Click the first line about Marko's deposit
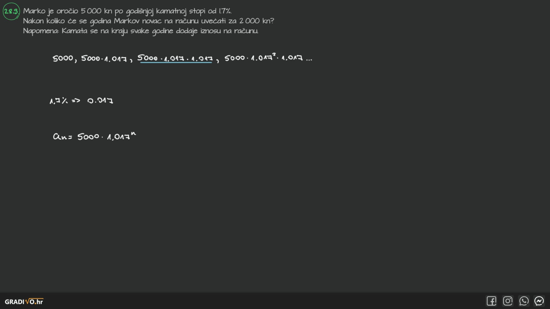This screenshot has height=309, width=550. coord(127,11)
